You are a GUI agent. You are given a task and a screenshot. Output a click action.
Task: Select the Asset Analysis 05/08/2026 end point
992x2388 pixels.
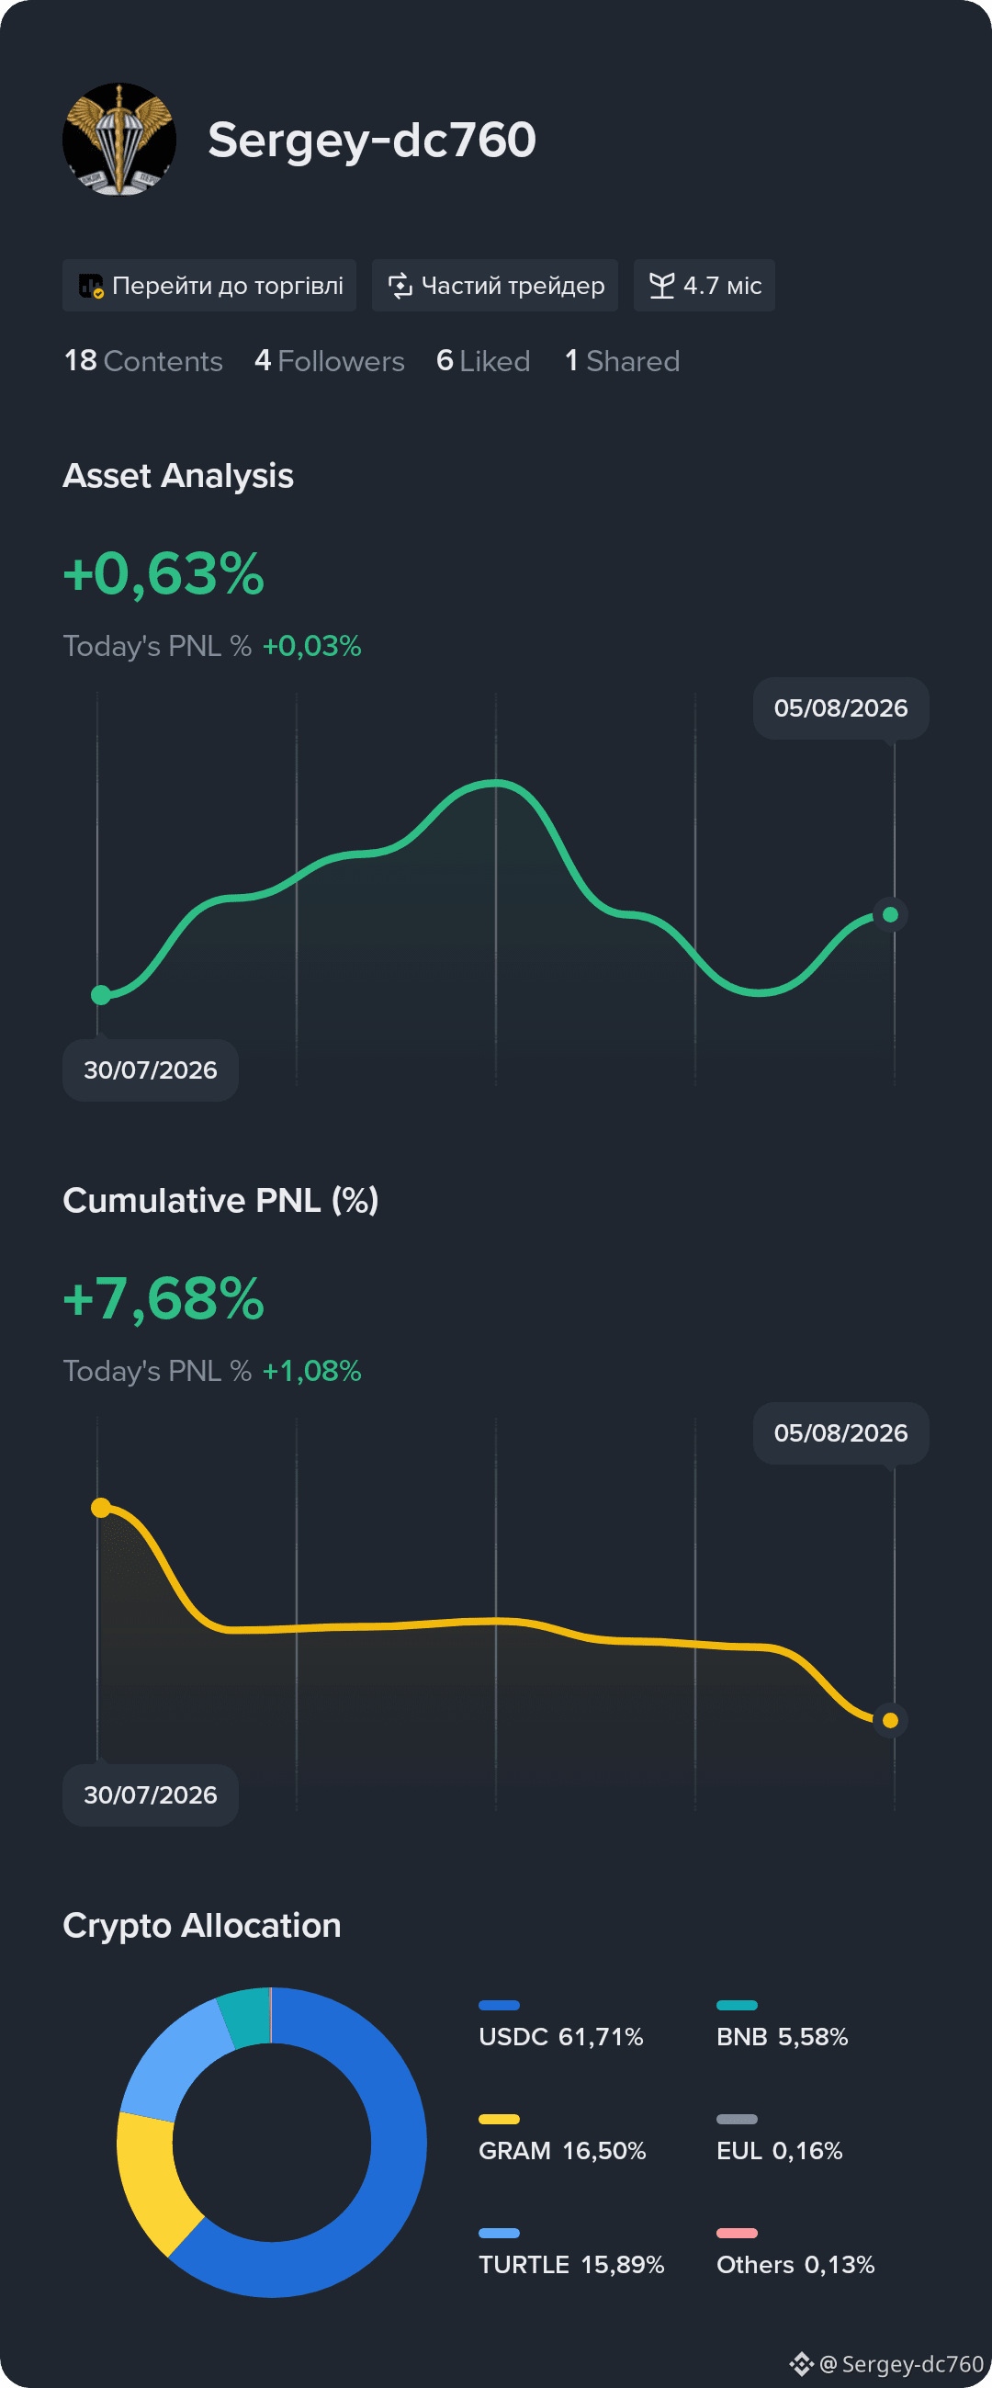pos(890,915)
